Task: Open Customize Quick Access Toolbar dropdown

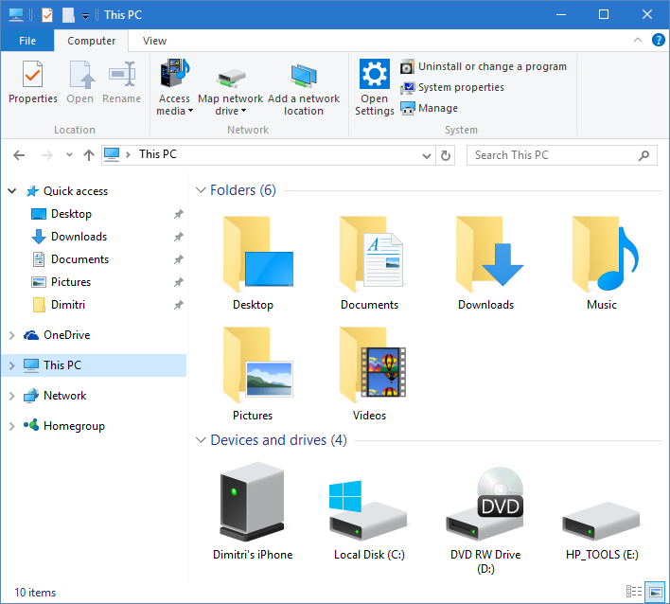Action: (85, 16)
